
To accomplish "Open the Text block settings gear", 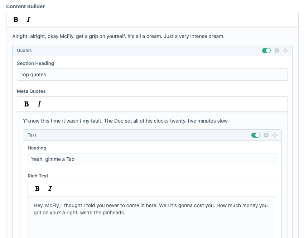I will coord(266,135).
